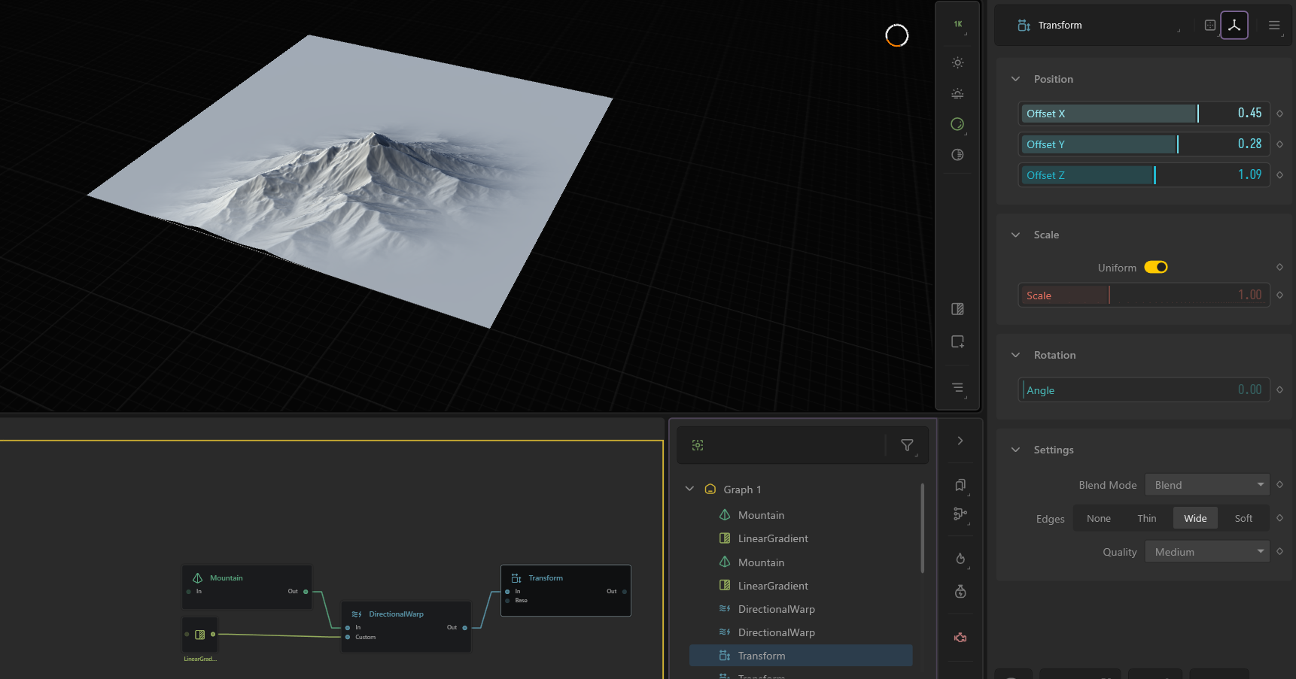Image resolution: width=1296 pixels, height=679 pixels.
Task: Click the atmosphere/horizon icon in viewport toolbar
Action: (957, 93)
